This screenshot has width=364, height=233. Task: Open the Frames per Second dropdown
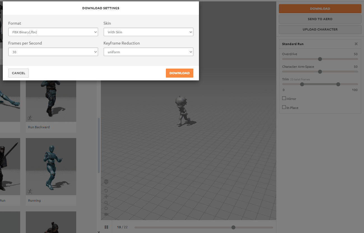tap(53, 52)
